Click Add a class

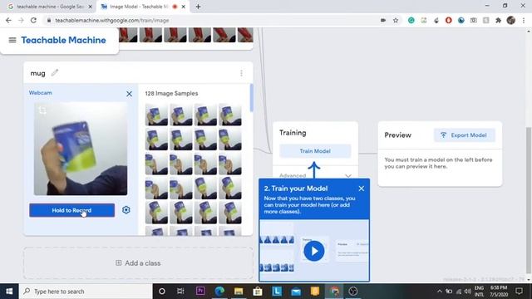(x=138, y=263)
